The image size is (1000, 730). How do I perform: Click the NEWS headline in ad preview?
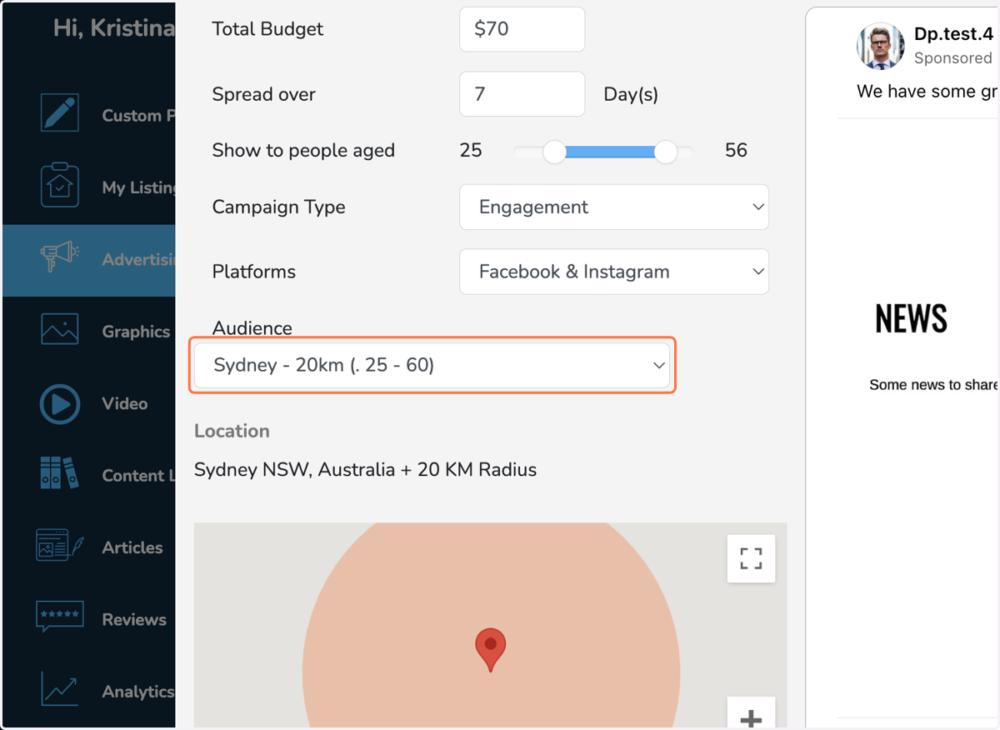tap(911, 318)
